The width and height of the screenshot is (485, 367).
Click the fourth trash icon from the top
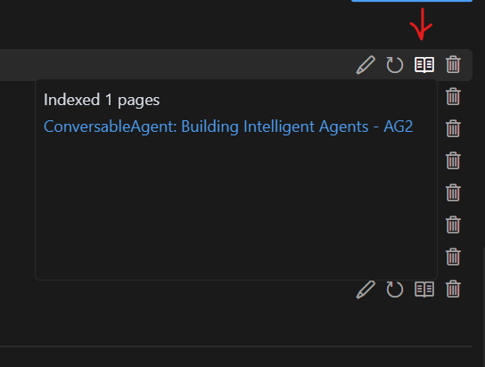click(453, 160)
